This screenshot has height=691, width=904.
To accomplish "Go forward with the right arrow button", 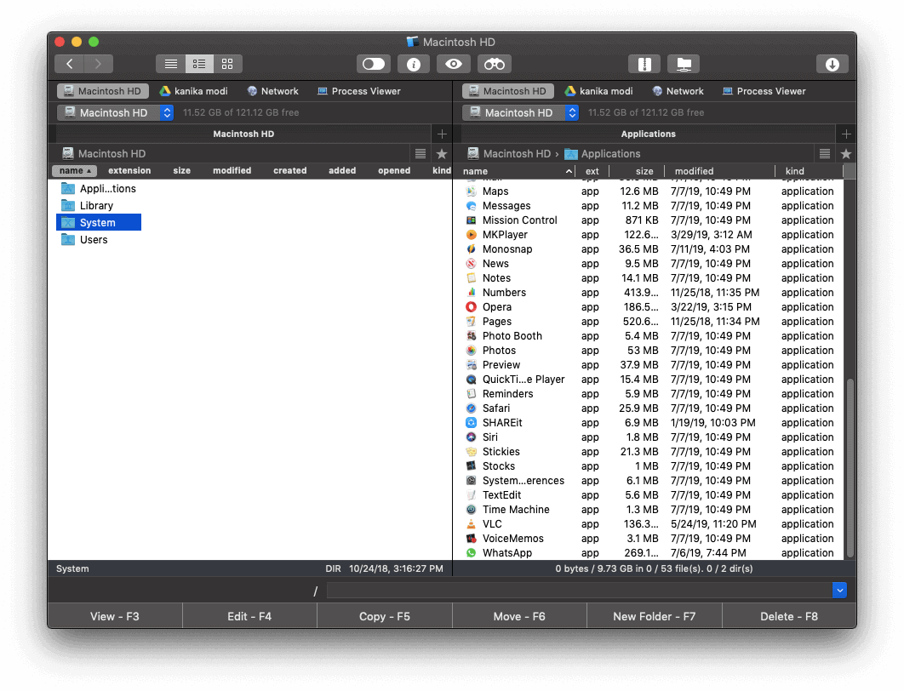I will tap(99, 64).
